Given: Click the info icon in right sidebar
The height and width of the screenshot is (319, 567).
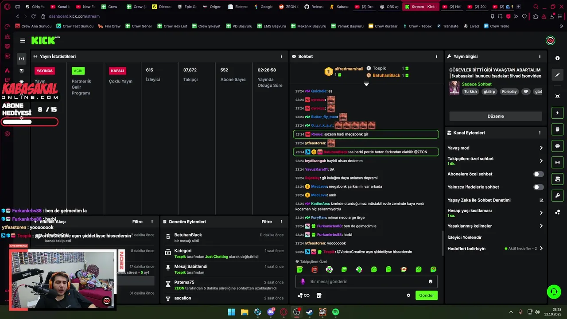Looking at the screenshot, I should tap(557, 58).
